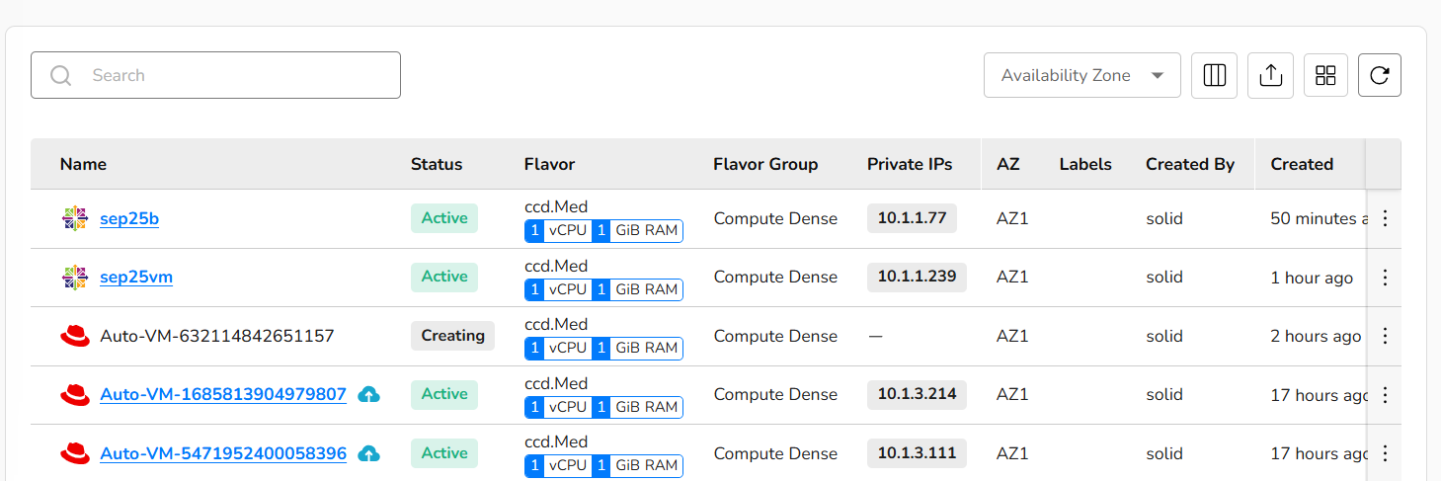Click the export upload icon
Screen dimensions: 1441x481
pyautogui.click(x=1270, y=75)
